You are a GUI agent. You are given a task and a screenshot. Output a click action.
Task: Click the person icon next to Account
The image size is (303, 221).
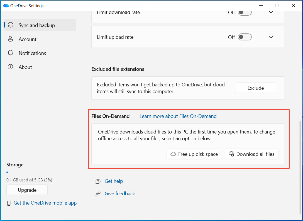tap(10, 39)
